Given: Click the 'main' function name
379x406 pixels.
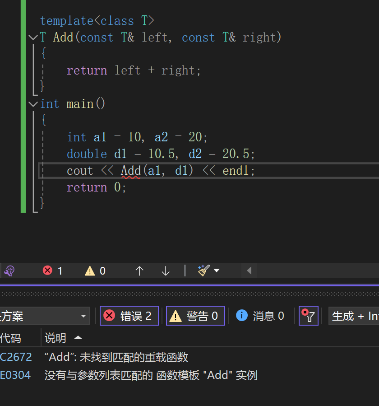Looking at the screenshot, I should click(80, 104).
